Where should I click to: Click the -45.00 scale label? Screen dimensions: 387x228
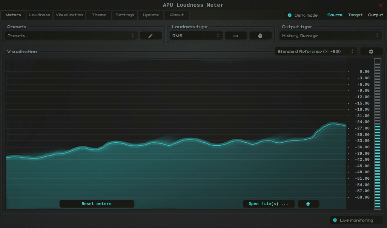click(362, 166)
